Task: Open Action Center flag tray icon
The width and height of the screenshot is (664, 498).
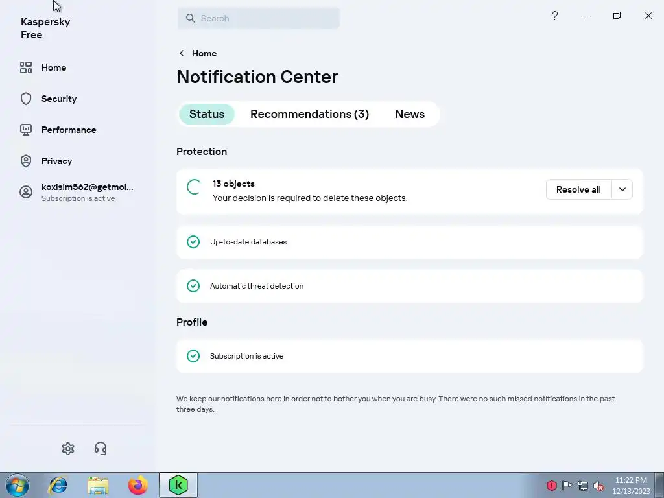Action: coord(567,485)
